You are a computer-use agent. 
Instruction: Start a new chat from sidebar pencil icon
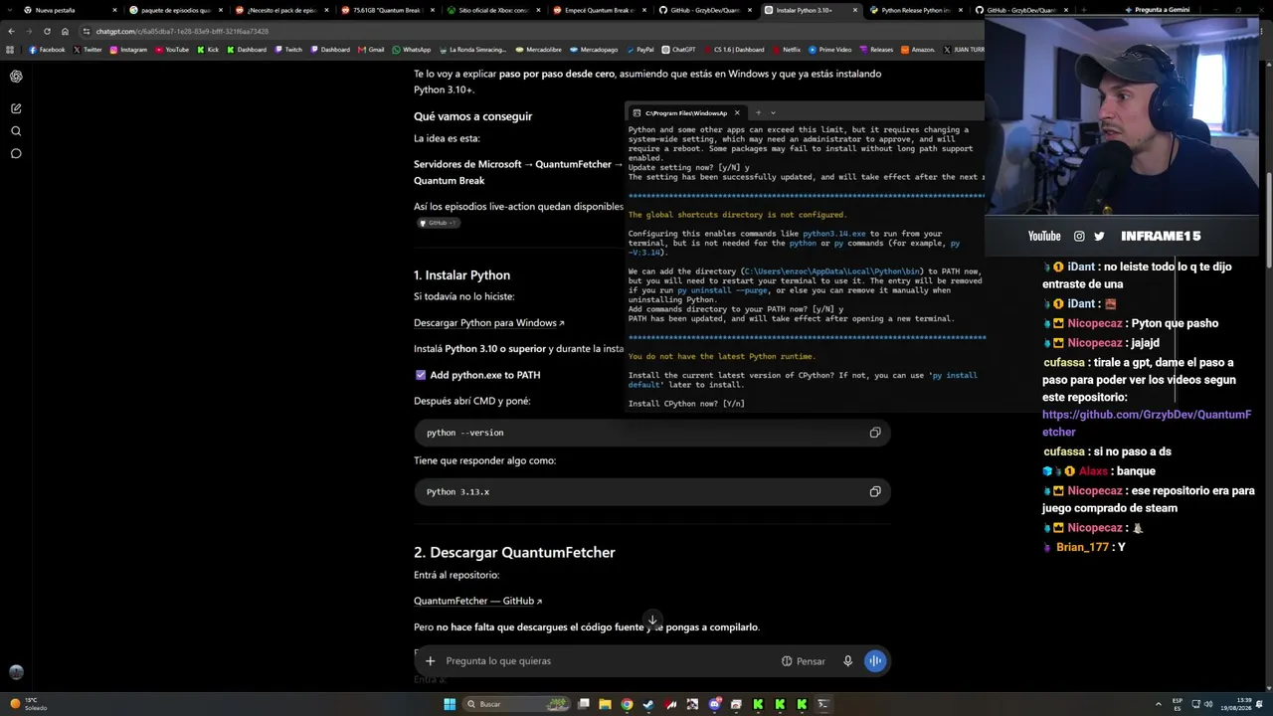[16, 108]
